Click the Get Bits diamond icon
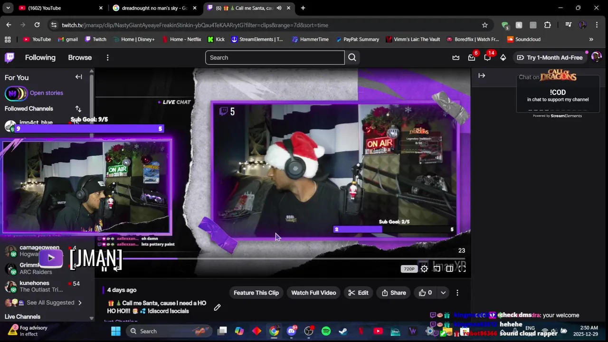This screenshot has width=608, height=342. [503, 57]
